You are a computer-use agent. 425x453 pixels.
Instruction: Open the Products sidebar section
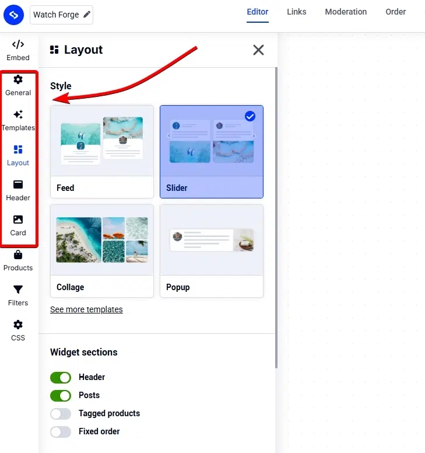(x=18, y=261)
